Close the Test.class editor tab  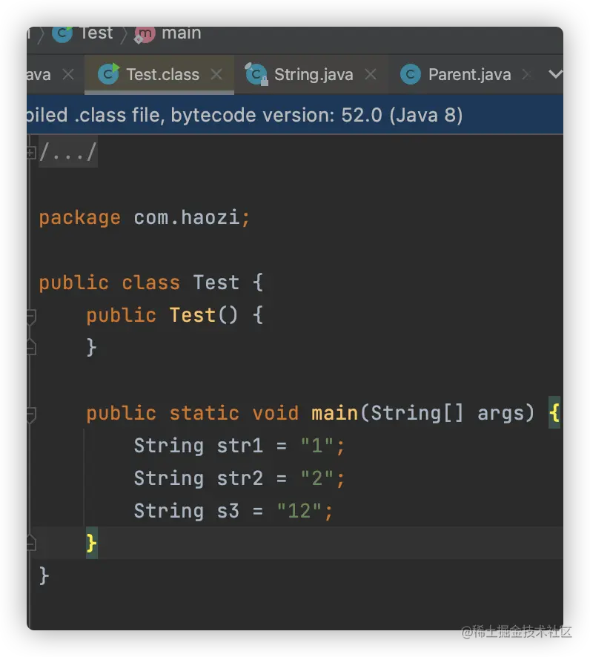coord(216,74)
